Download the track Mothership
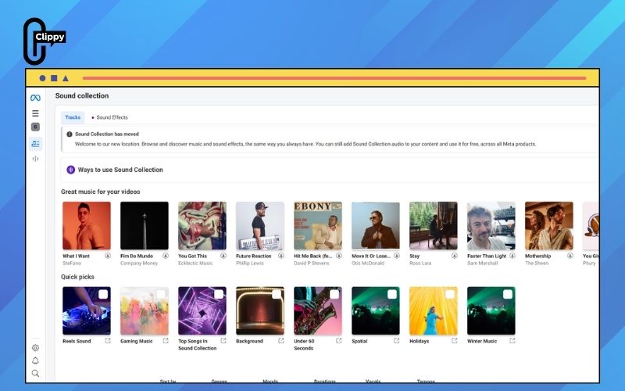This screenshot has height=391, width=625. coord(570,256)
